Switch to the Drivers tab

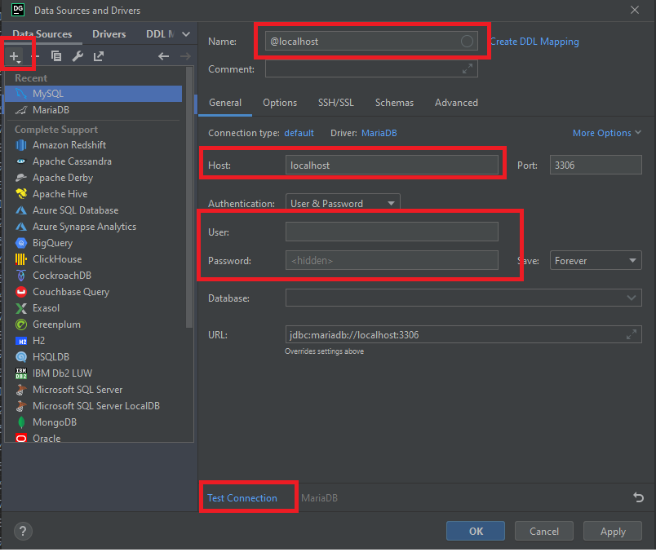pos(109,34)
